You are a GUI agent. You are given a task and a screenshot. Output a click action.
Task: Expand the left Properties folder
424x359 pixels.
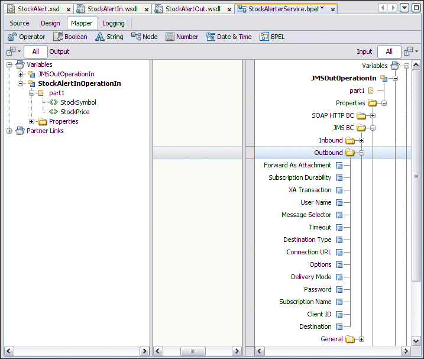[32, 121]
